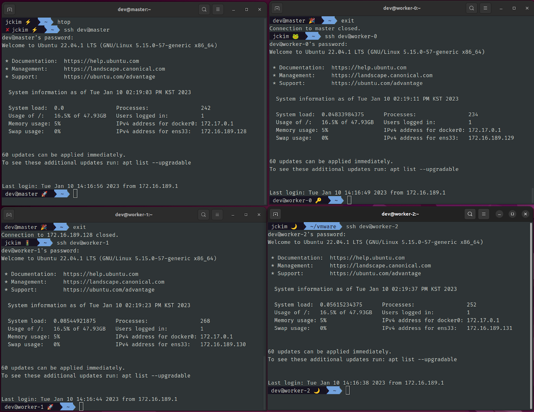Click 'Last login' line in dev@master terminal

click(x=90, y=186)
